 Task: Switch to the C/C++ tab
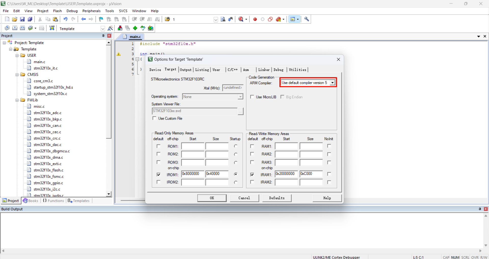pyautogui.click(x=233, y=70)
